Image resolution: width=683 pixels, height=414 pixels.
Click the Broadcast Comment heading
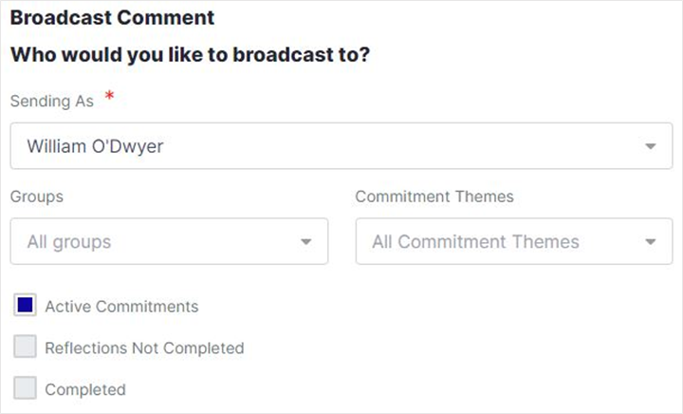[x=112, y=18]
